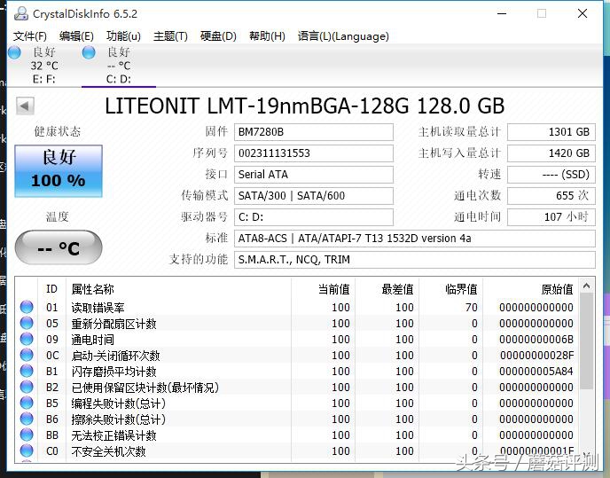Click the blue status orb for C: D:
610x478 pixels.
click(x=89, y=52)
